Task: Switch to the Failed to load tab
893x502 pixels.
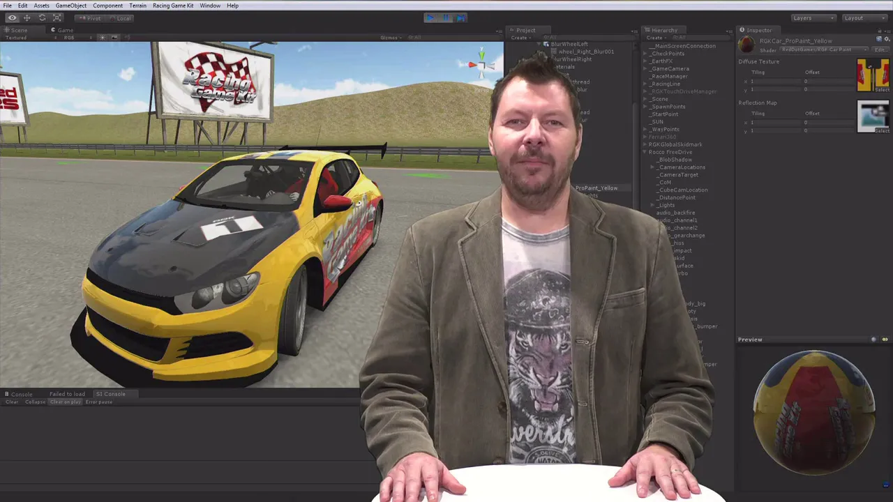Action: [x=67, y=394]
